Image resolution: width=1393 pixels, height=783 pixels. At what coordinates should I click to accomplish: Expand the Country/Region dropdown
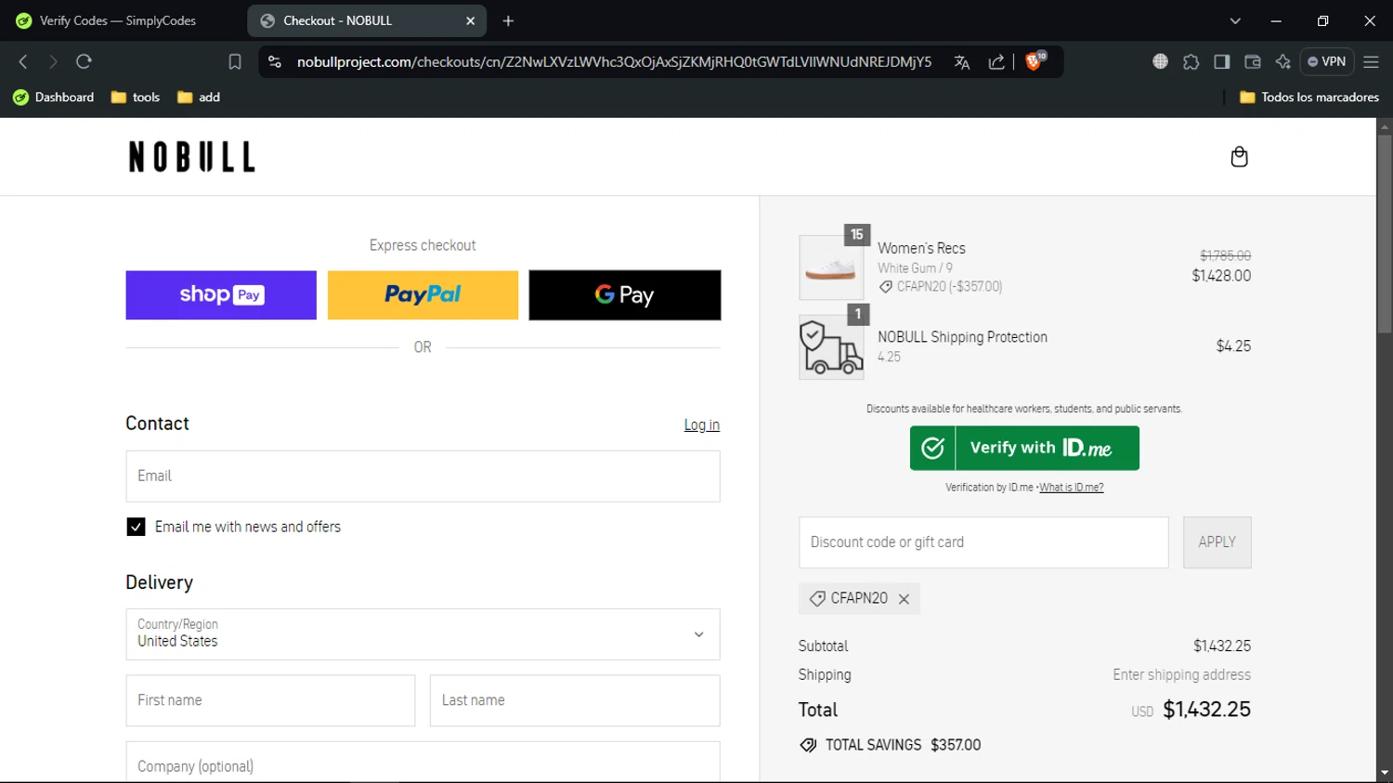point(423,634)
